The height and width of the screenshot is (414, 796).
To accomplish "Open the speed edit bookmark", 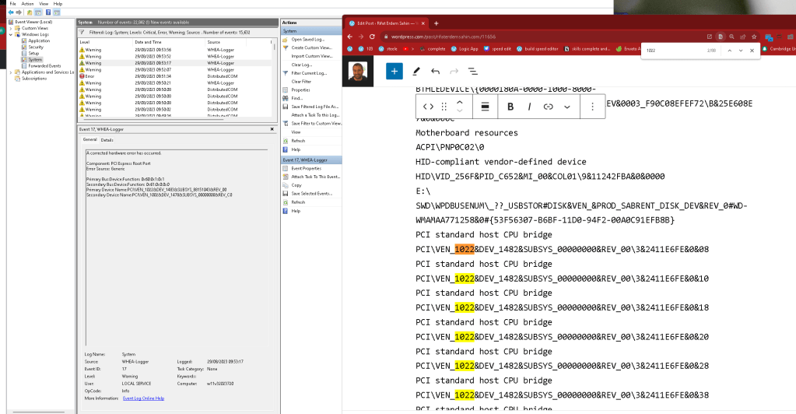I will tap(497, 49).
